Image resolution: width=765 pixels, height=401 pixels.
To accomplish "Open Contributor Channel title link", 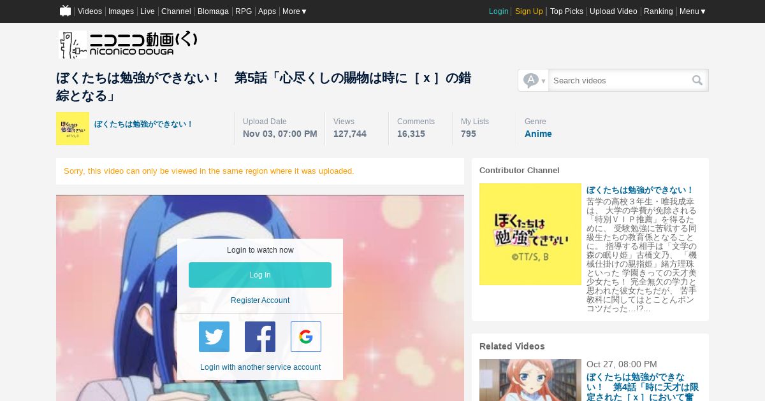I will 640,190.
